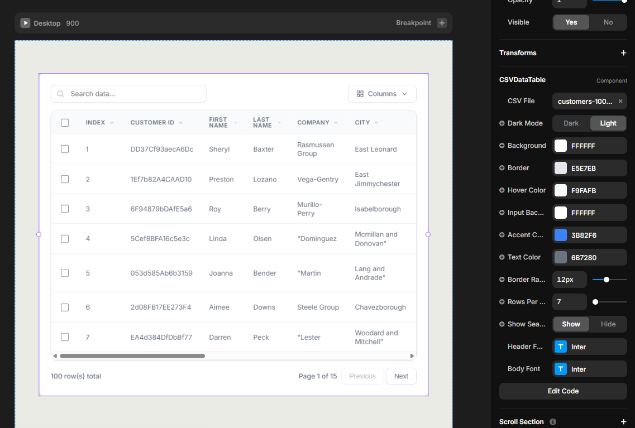Click into the Search data field
The image size is (635, 428).
(134, 94)
